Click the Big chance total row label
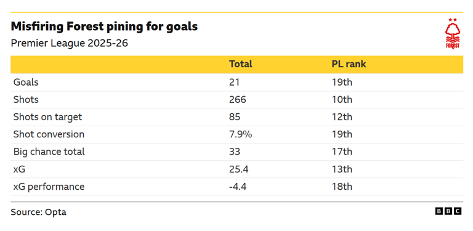The width and height of the screenshot is (473, 231). pos(49,152)
